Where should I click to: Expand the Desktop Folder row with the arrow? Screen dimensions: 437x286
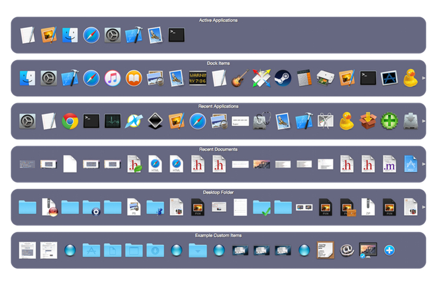(x=424, y=207)
